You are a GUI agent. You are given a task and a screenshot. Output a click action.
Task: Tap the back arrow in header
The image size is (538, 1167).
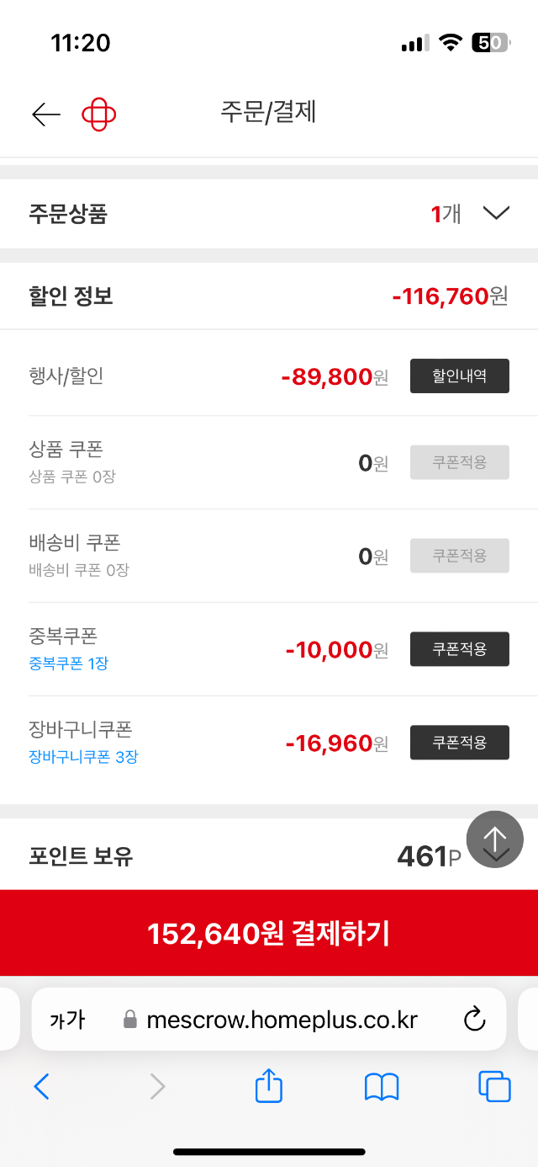46,114
